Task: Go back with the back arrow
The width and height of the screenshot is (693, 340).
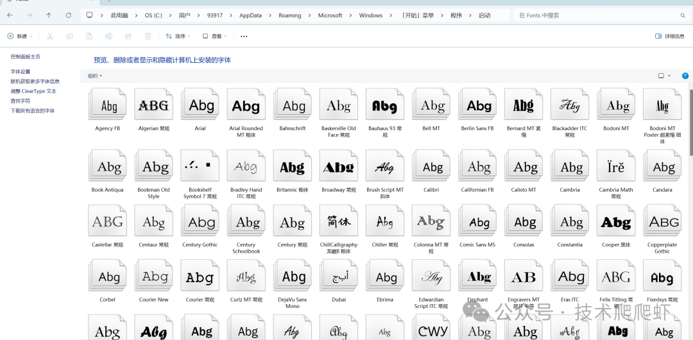Action: (10, 15)
